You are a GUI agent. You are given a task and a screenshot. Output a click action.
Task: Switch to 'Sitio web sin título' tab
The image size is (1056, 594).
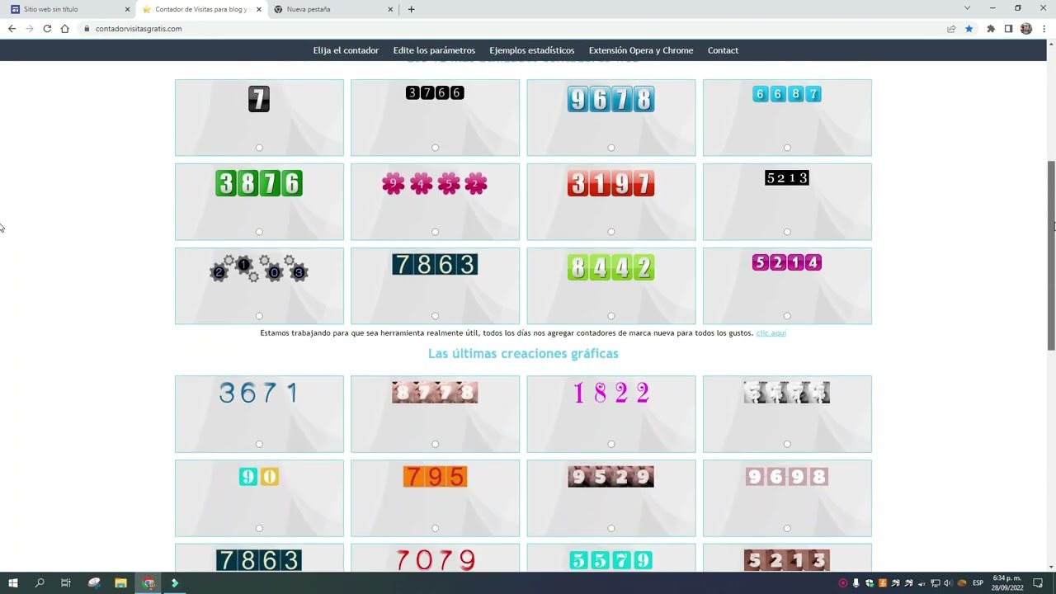tap(68, 9)
